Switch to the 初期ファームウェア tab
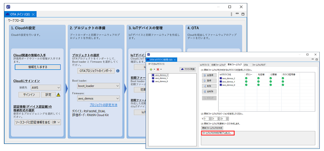Screen dimensions: 324x151 (x=218, y=65)
